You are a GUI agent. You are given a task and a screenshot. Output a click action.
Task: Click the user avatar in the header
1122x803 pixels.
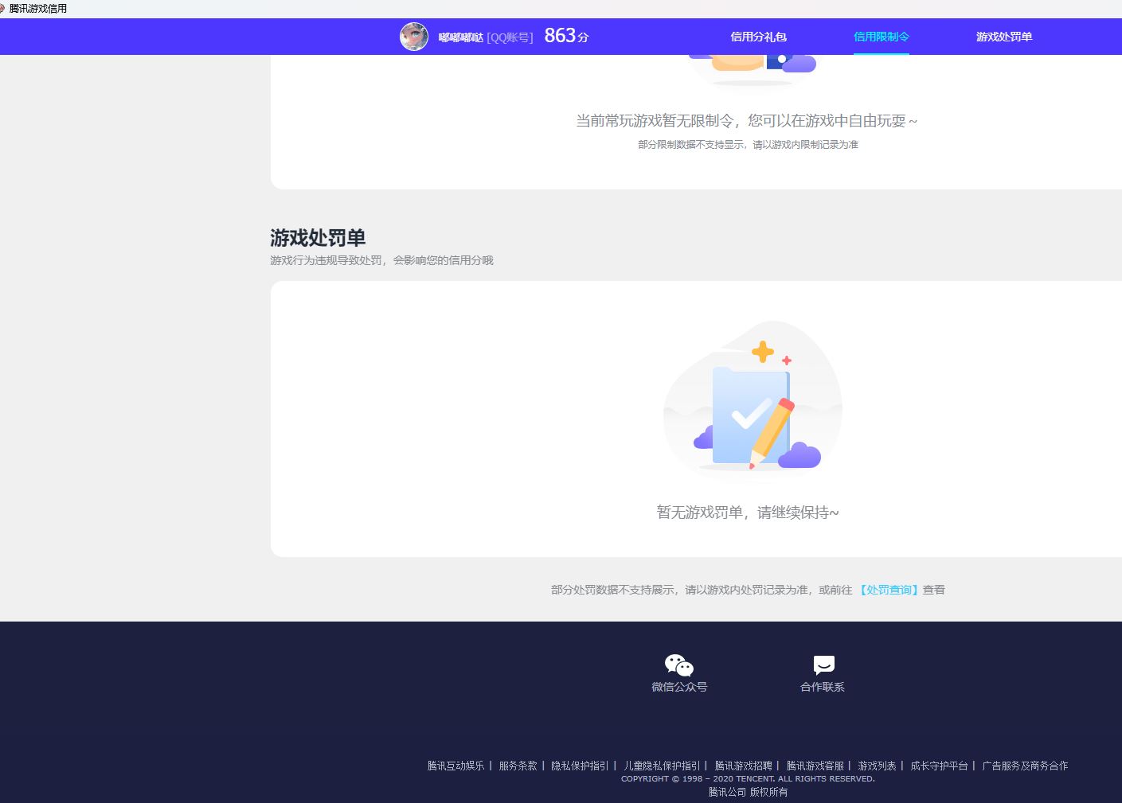pyautogui.click(x=413, y=37)
